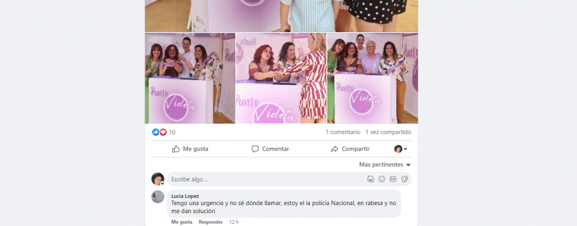This screenshot has height=226, width=577.
Task: Click the Compartir arrow button
Action: (x=350, y=149)
